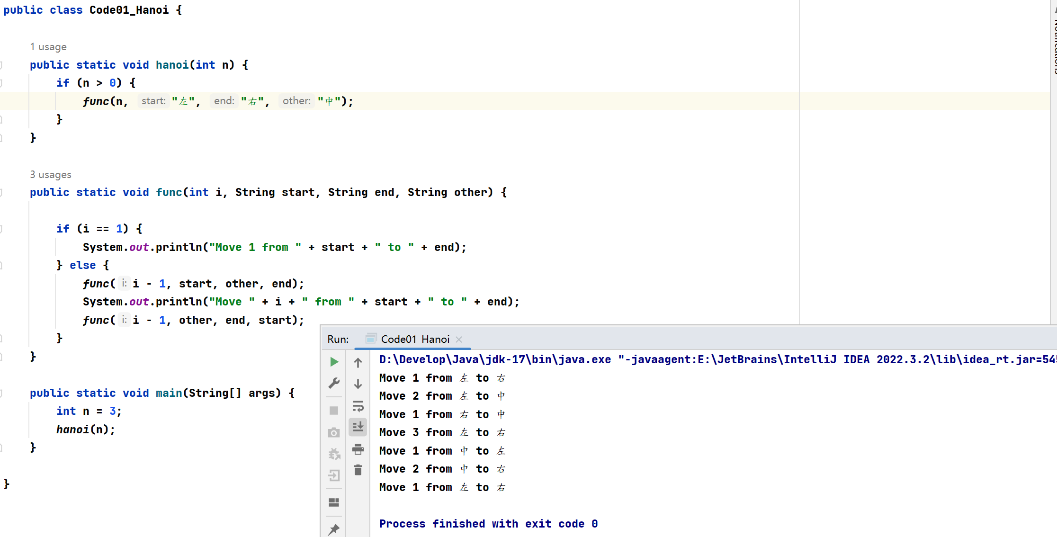Click the green Rerun button
This screenshot has height=537, width=1057.
click(334, 362)
